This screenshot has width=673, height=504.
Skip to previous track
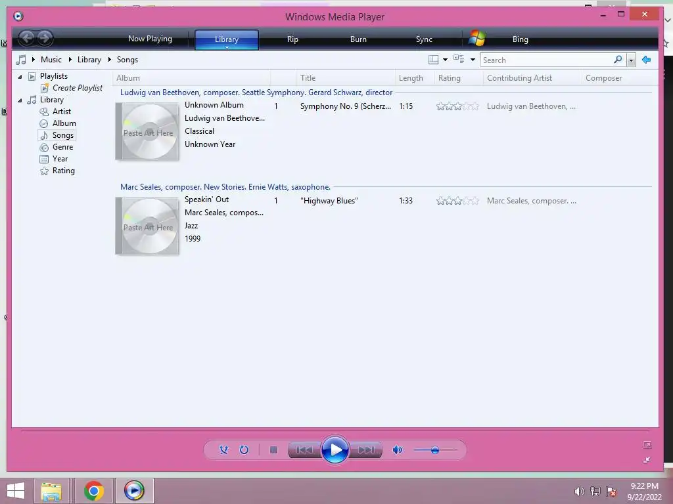[304, 450]
